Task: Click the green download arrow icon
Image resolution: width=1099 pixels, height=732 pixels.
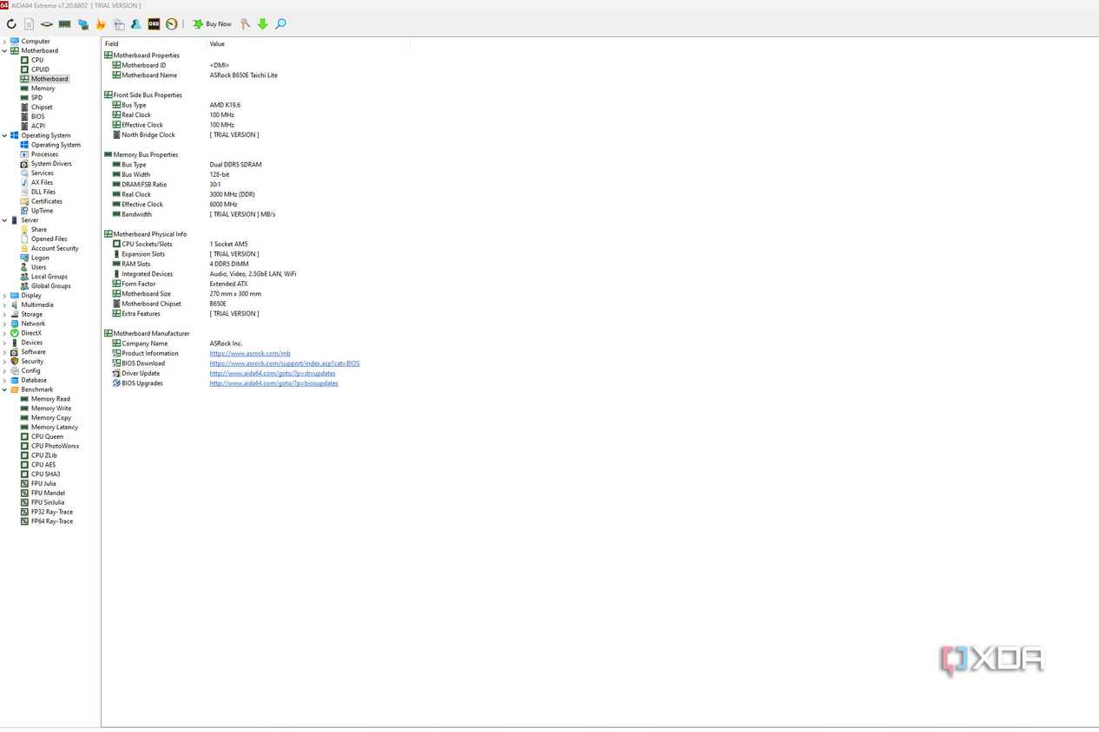Action: (x=263, y=24)
